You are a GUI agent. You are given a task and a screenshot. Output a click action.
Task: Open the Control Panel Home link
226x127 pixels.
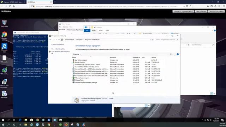(58, 45)
